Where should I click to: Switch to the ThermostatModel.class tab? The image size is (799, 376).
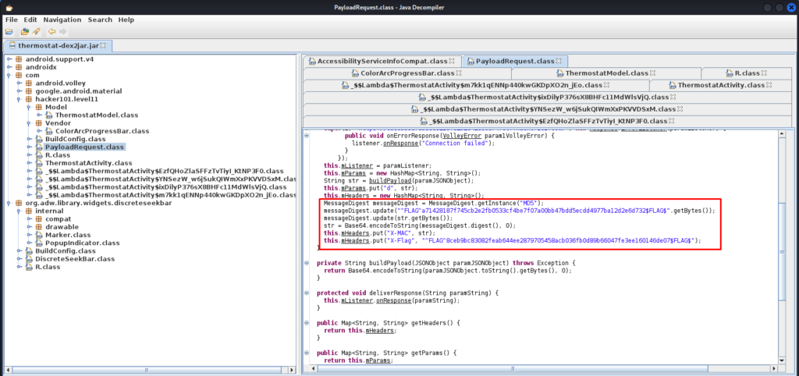pos(605,73)
